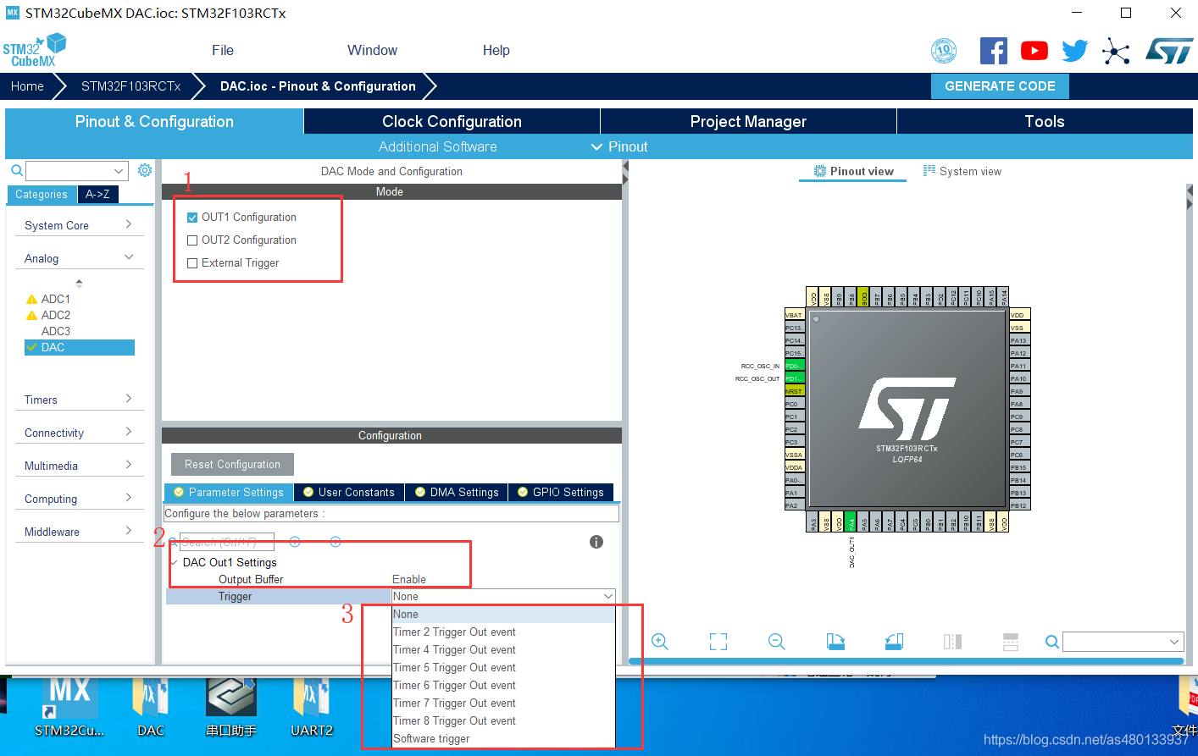The width and height of the screenshot is (1198, 756).
Task: Open the GPIO Settings tab
Action: point(561,492)
